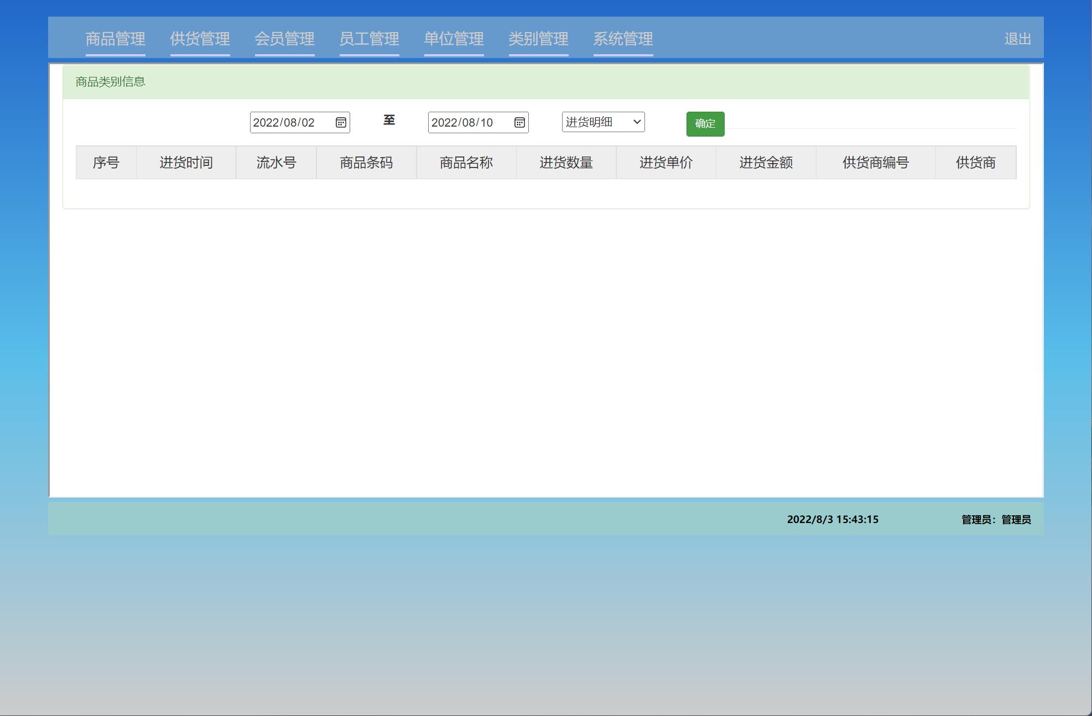1092x716 pixels.
Task: Open the 员工管理 section
Action: pos(370,39)
